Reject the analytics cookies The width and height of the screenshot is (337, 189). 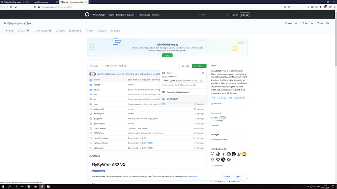point(238,176)
